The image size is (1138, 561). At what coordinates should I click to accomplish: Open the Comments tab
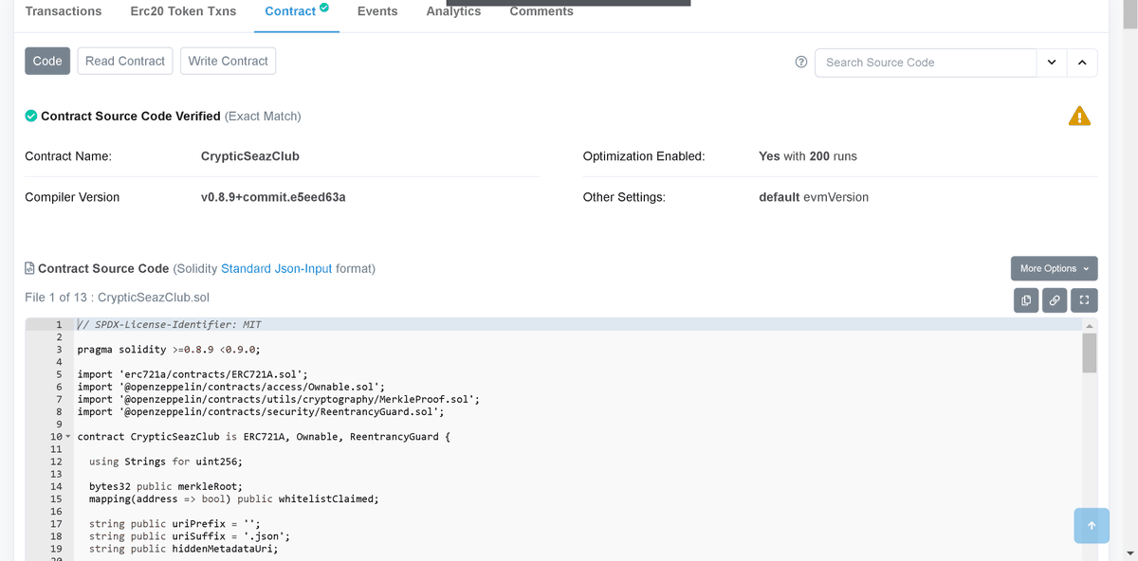click(541, 11)
